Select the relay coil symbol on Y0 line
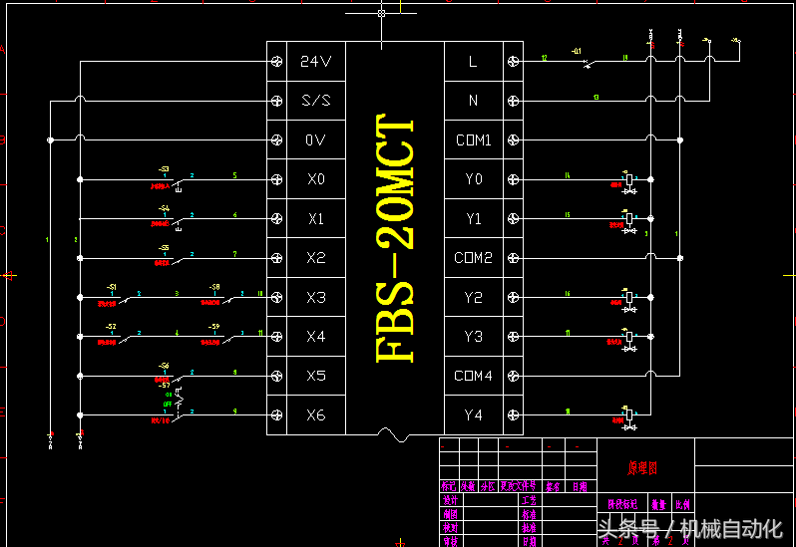The height and width of the screenshot is (547, 796). coord(629,181)
